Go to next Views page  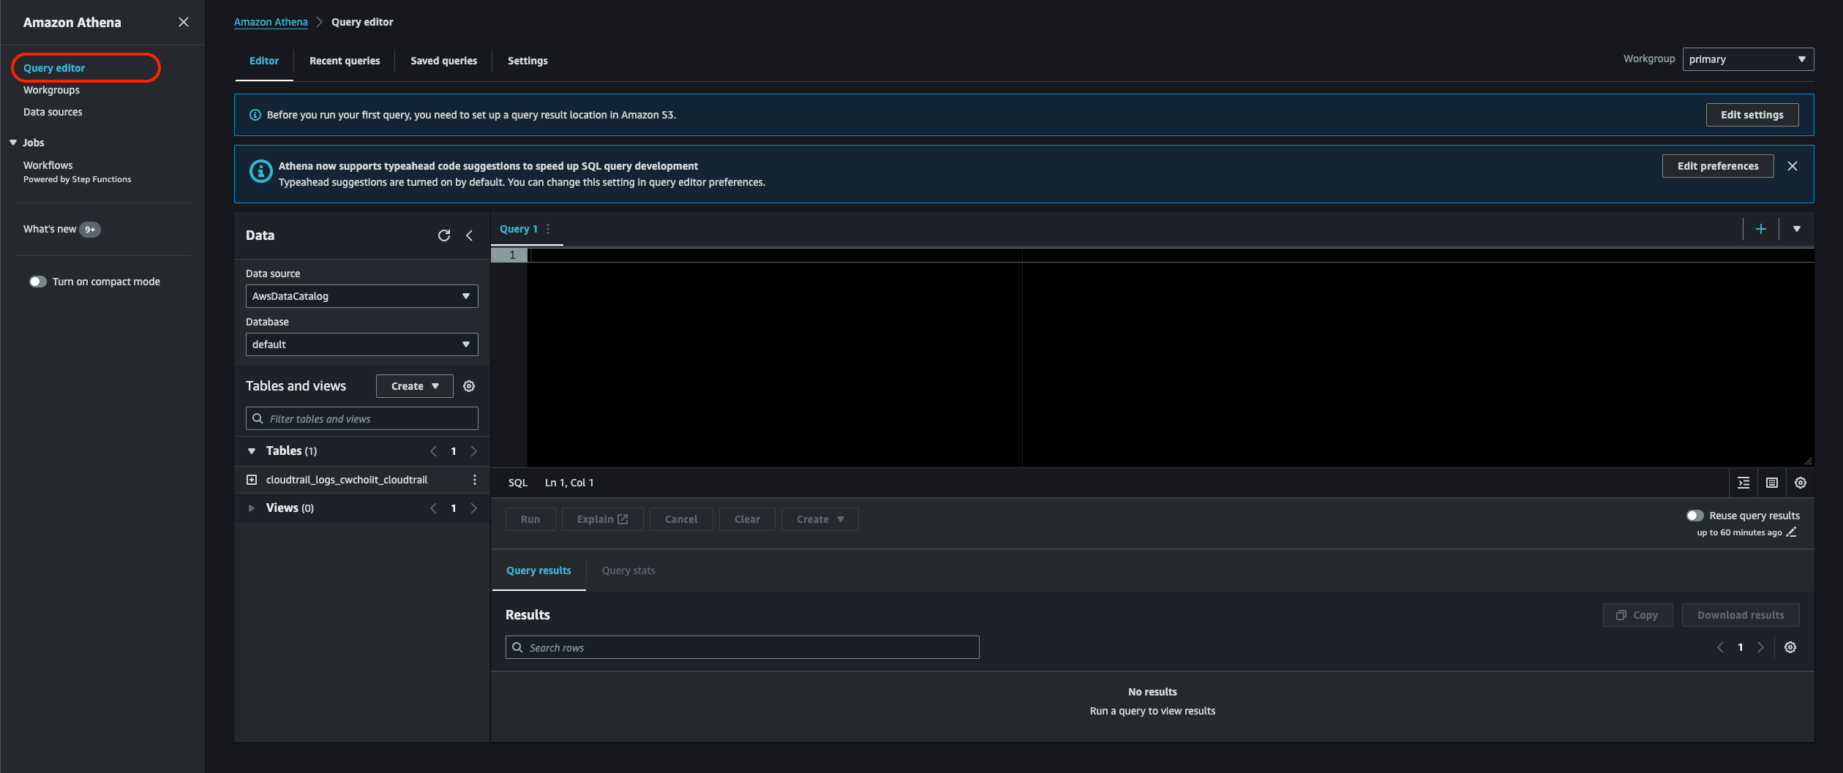(x=473, y=508)
